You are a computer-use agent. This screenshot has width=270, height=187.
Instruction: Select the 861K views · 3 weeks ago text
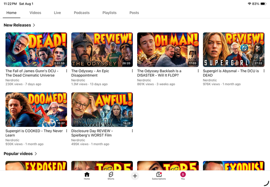pyautogui.click(x=156, y=84)
